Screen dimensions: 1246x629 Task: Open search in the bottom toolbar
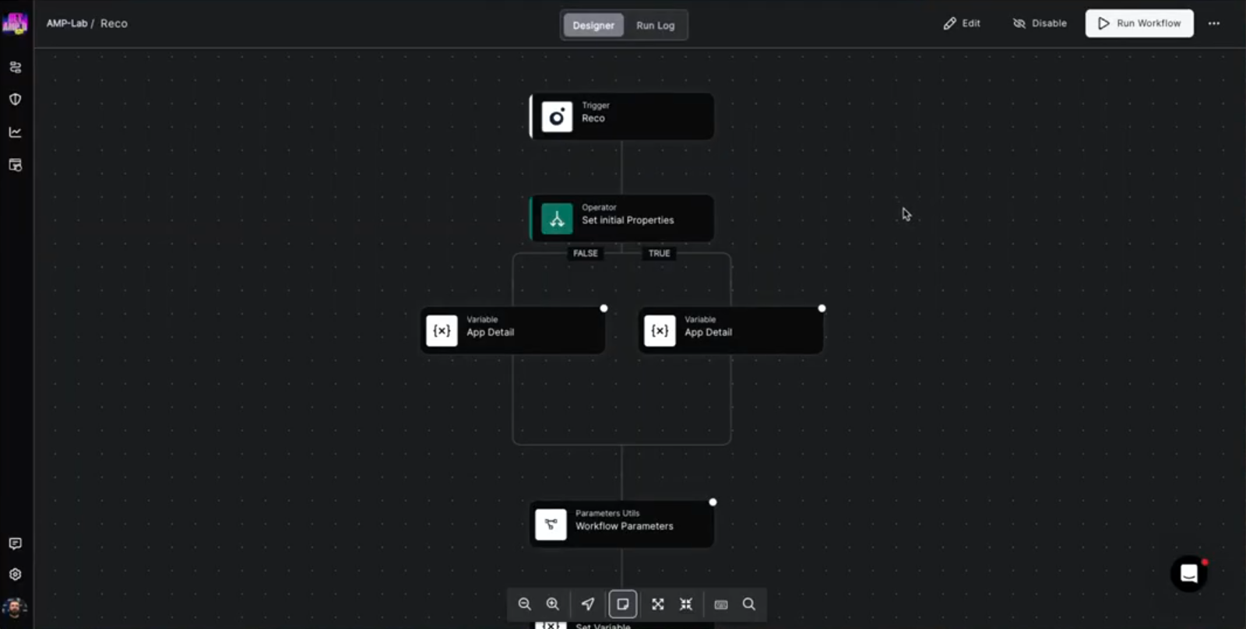tap(748, 604)
